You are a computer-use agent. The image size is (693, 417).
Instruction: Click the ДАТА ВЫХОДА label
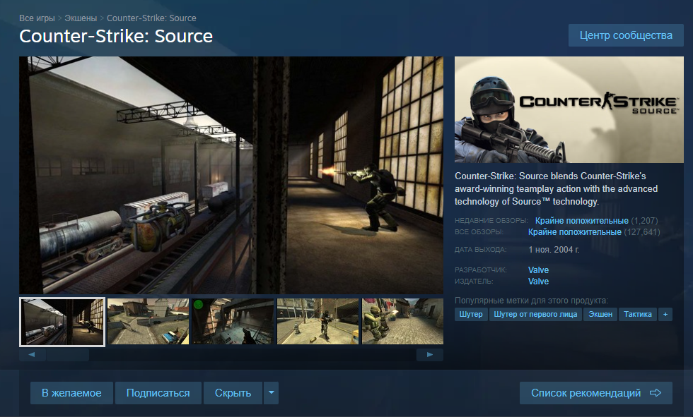481,250
